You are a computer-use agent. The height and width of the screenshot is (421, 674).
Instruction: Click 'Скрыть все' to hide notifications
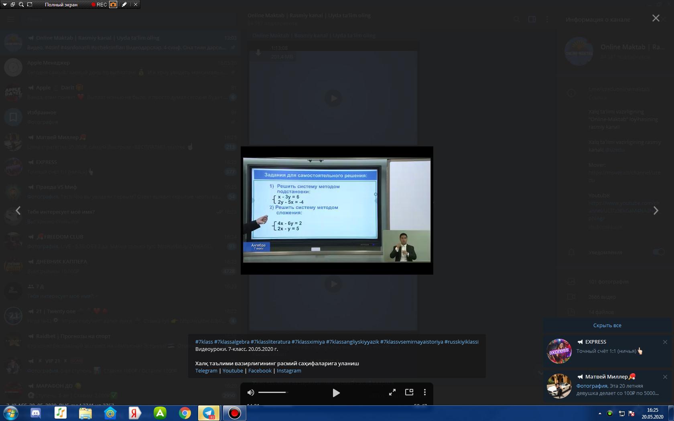point(607,326)
